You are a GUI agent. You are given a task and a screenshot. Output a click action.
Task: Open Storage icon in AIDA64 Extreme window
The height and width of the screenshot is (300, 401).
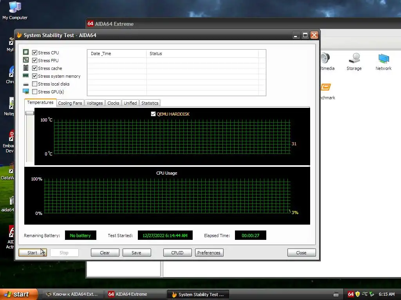click(x=354, y=61)
